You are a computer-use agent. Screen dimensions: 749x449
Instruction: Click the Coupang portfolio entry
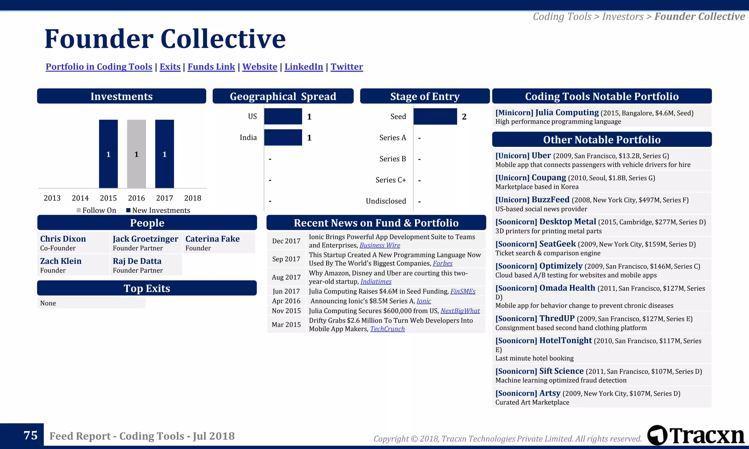click(x=602, y=182)
